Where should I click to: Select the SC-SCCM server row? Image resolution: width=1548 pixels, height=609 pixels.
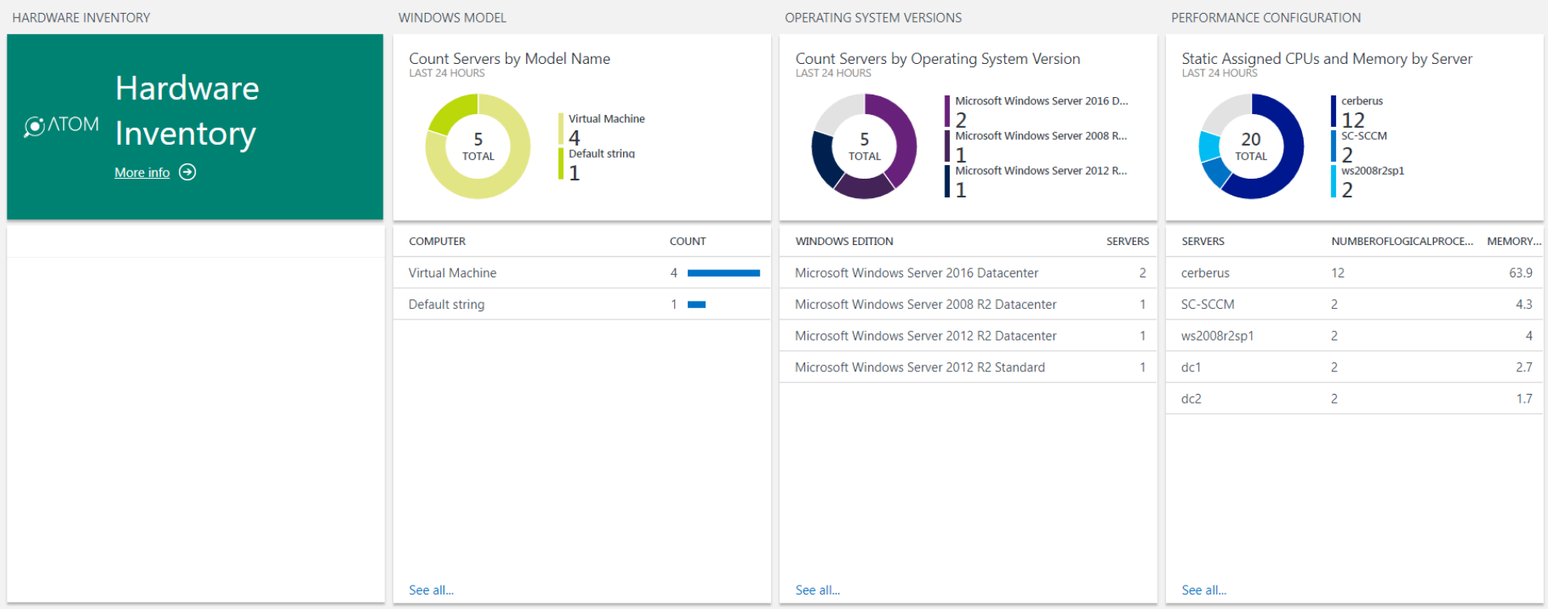coord(1355,305)
